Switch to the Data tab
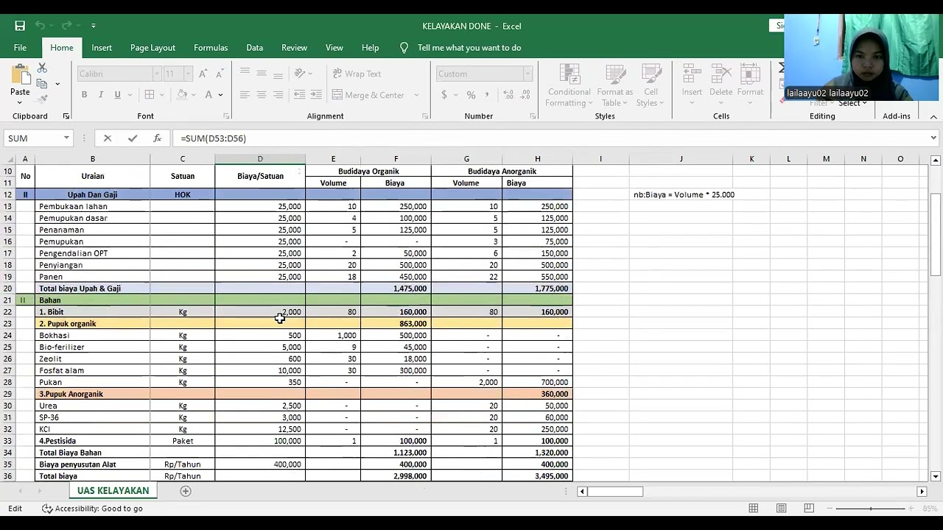Screen dimensions: 943x530 [x=255, y=48]
